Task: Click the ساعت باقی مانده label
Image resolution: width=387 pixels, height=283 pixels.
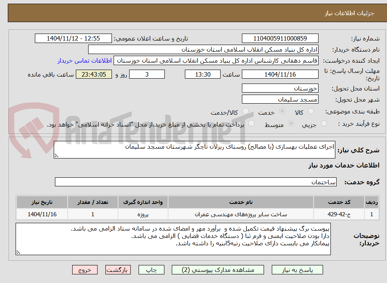Action: (50, 75)
